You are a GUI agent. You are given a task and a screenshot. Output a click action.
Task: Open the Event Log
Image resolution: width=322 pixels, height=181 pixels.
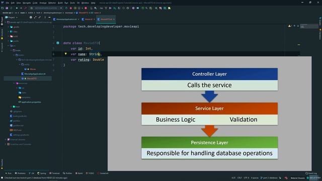tap(311, 173)
